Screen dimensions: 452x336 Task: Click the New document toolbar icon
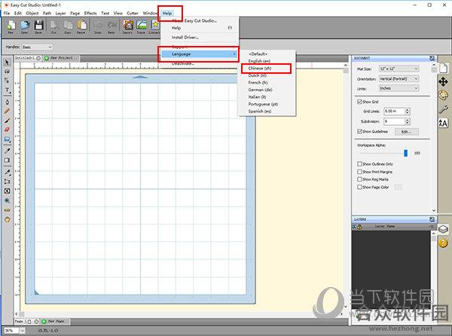tap(11, 26)
